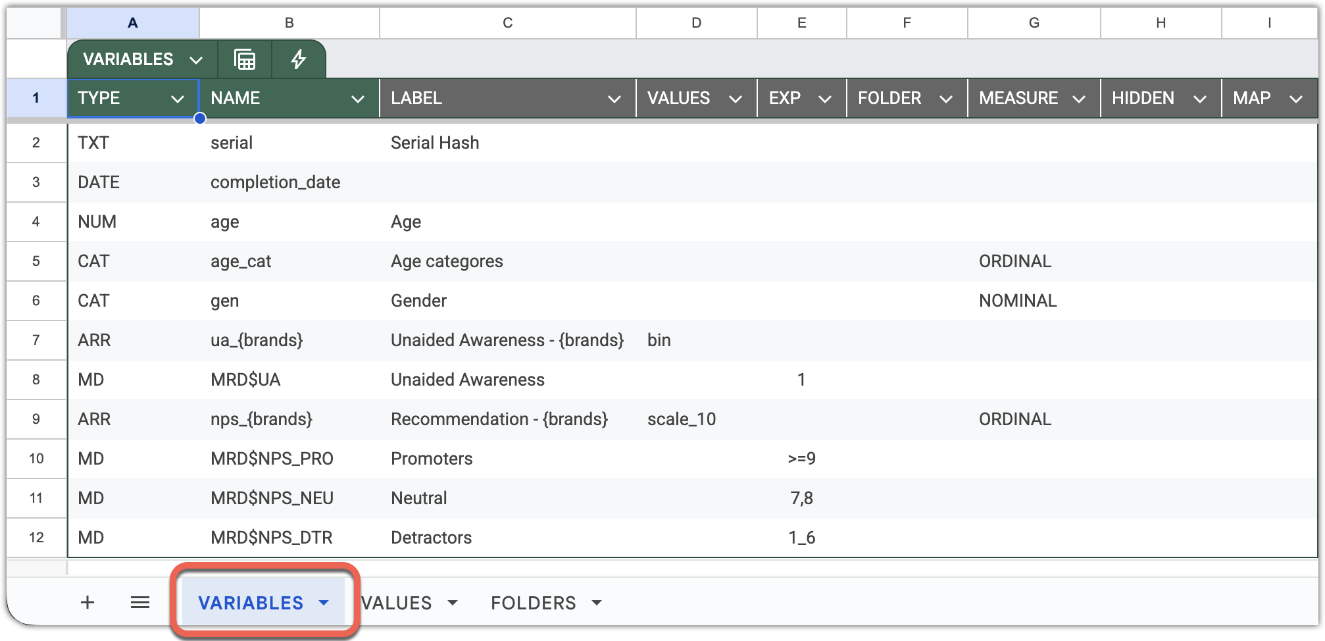
Task: Open the all sheets list icon
Action: click(140, 602)
